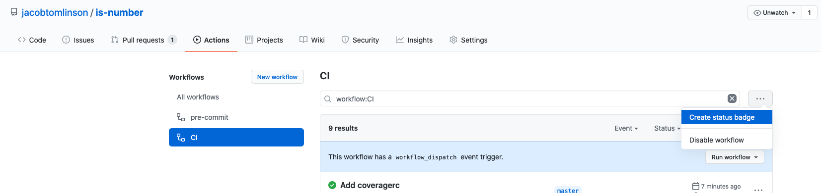Open the jacobtomlinson user profile link
This screenshot has width=821, height=193.
55,12
